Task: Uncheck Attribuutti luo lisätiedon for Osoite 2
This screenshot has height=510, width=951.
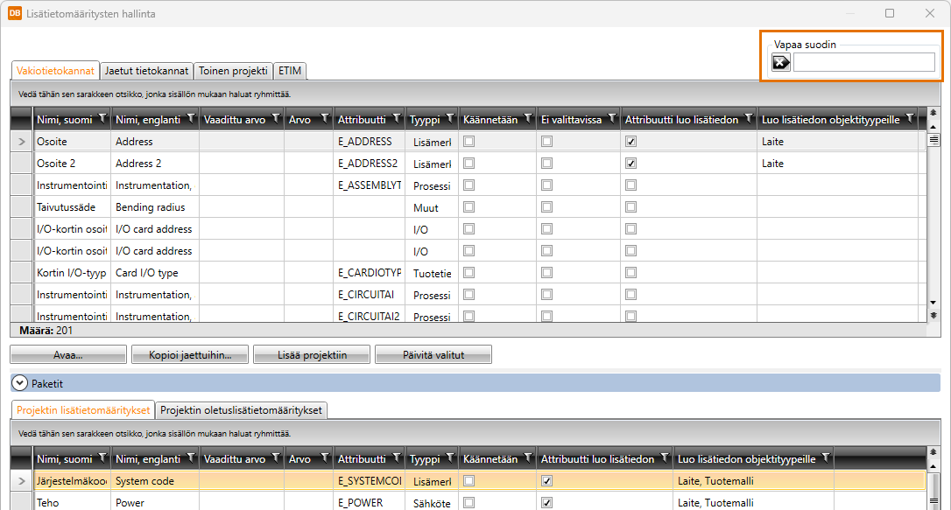Action: (x=630, y=163)
